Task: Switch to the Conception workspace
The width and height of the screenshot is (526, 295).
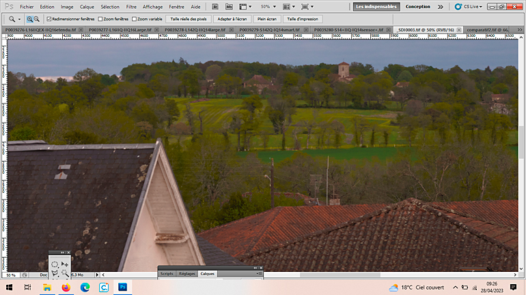Action: [x=417, y=7]
